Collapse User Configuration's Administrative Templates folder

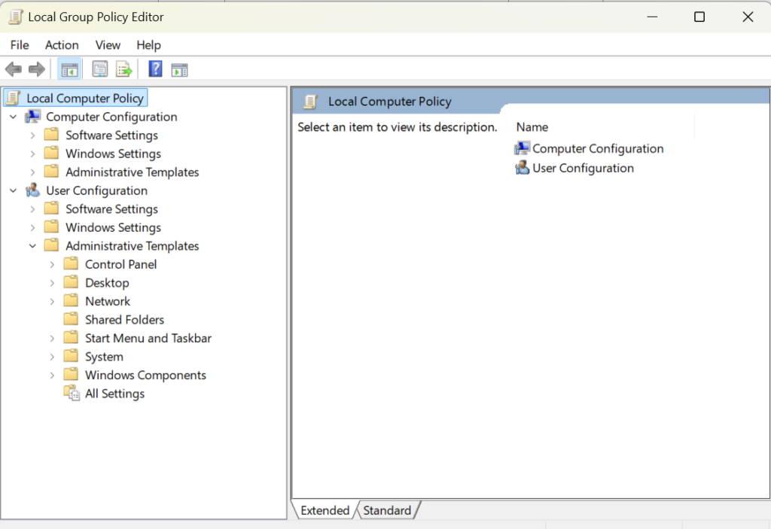click(32, 246)
